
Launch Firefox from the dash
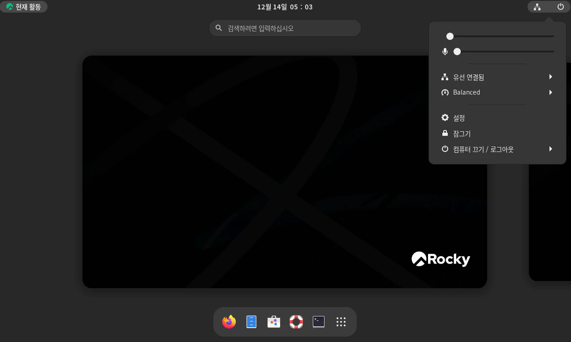pos(229,322)
